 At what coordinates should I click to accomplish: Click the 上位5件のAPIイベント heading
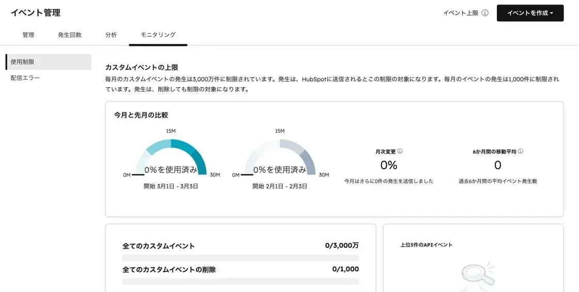coord(426,245)
